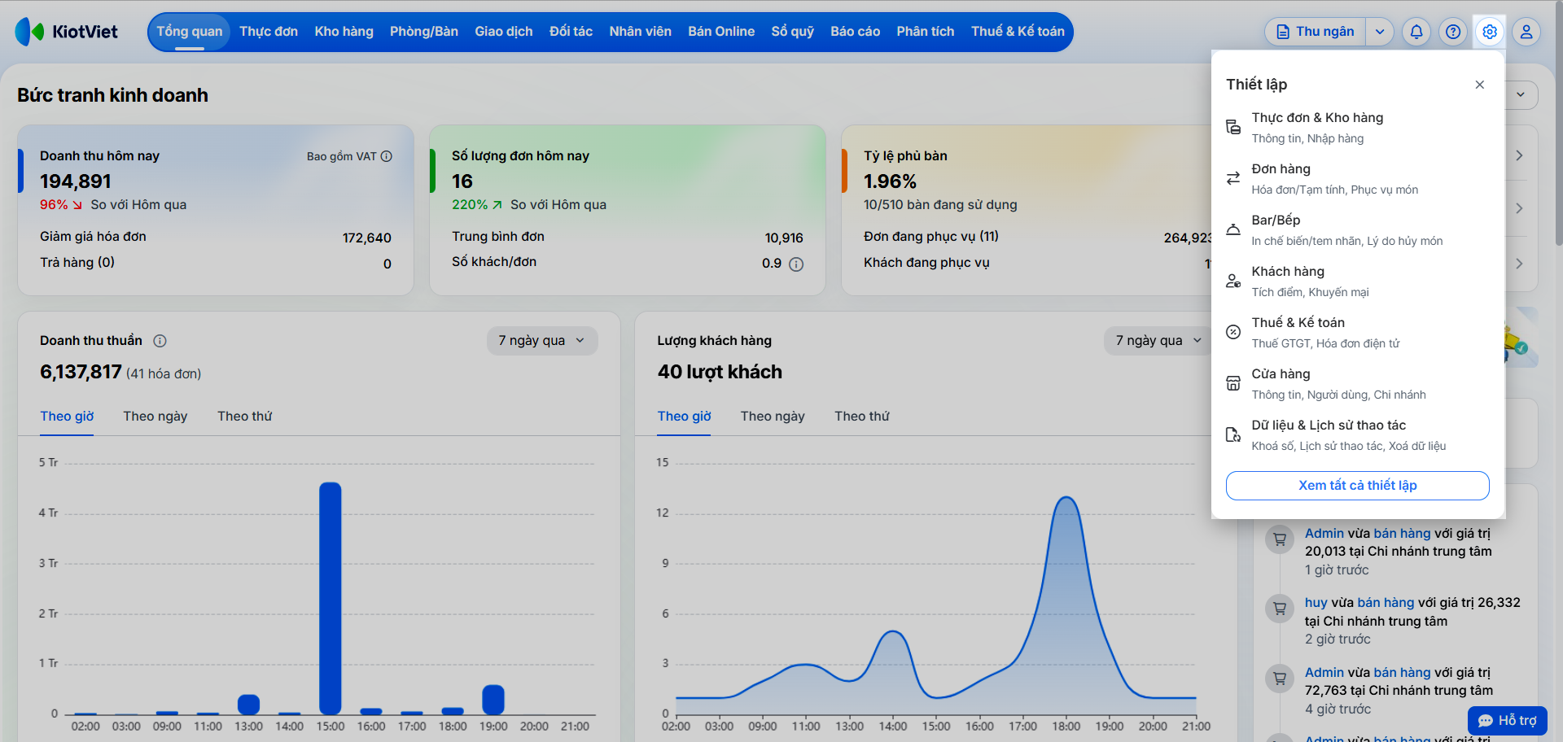
Task: Click the 15:00 revenue bar in chart
Action: [331, 599]
